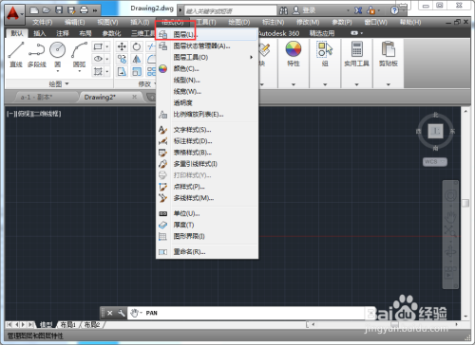Click the Autodesk Exchange X icon

(x=358, y=10)
